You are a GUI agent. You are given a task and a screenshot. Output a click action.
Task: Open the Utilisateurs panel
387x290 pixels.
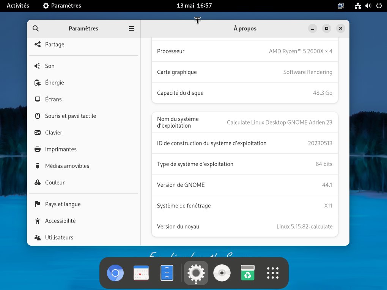(84, 237)
